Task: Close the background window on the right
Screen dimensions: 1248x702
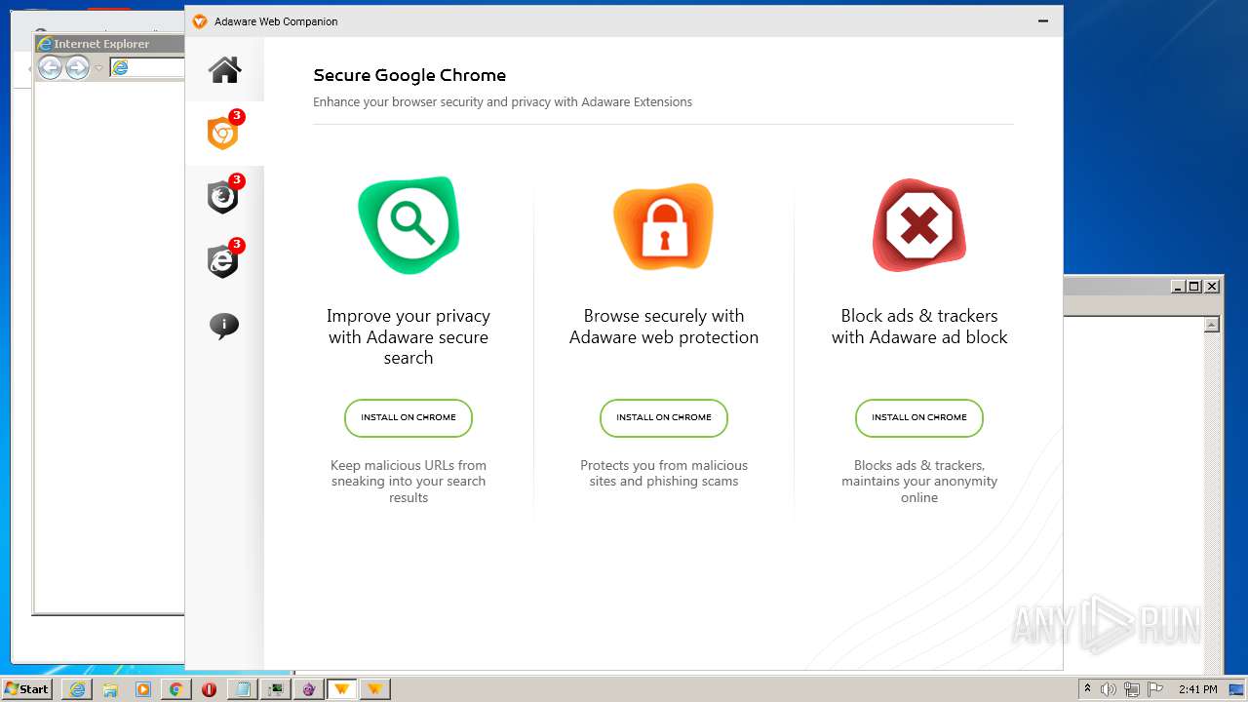Action: click(x=1212, y=287)
